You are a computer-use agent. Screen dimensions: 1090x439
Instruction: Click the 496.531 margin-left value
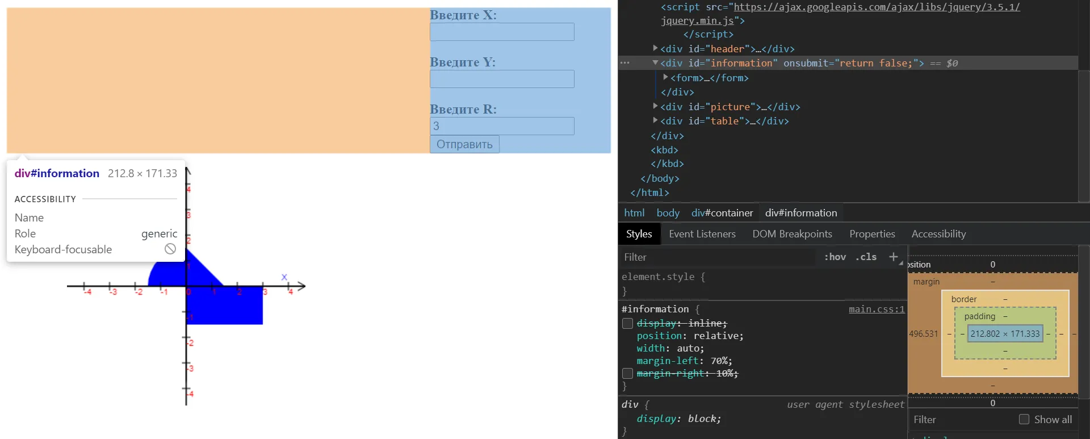pyautogui.click(x=924, y=334)
